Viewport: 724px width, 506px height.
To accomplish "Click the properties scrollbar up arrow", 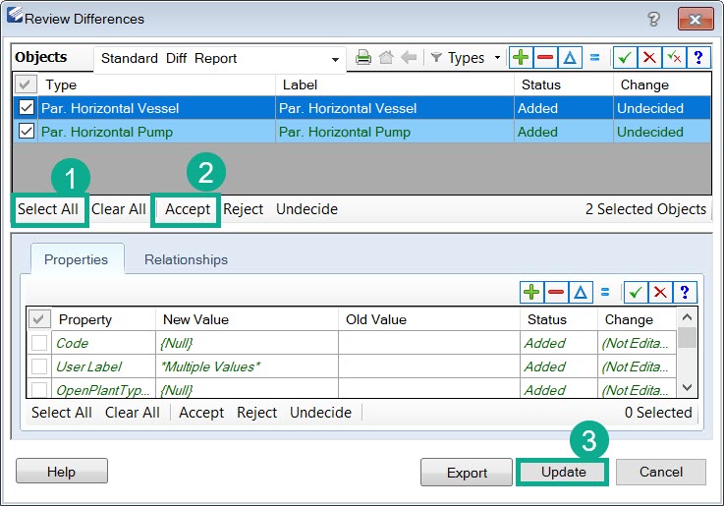I will (687, 317).
